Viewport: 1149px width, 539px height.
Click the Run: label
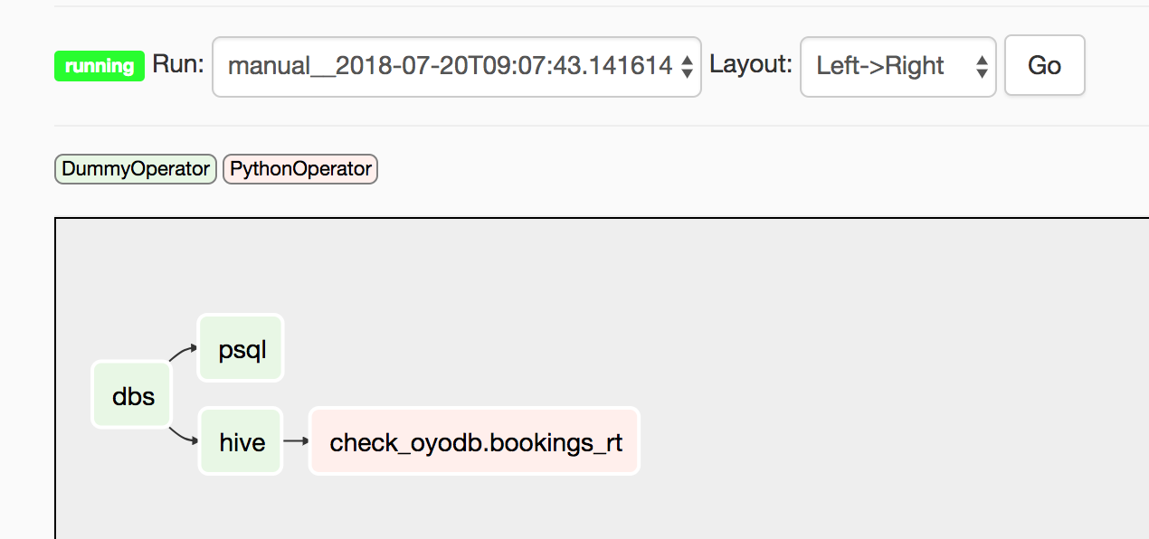(x=178, y=65)
